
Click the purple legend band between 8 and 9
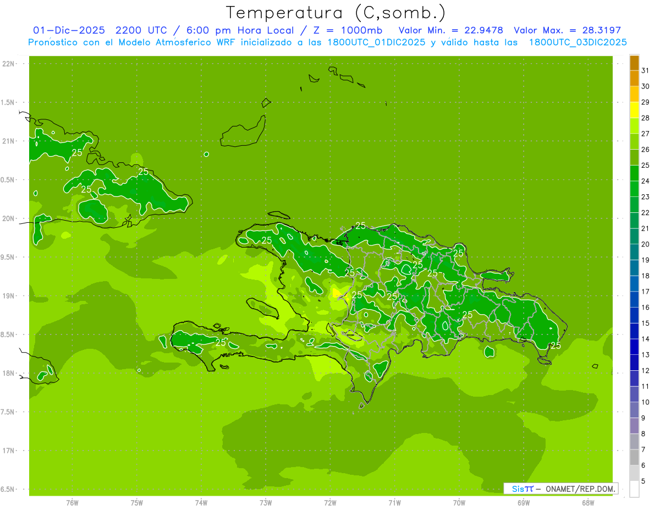pos(634,426)
